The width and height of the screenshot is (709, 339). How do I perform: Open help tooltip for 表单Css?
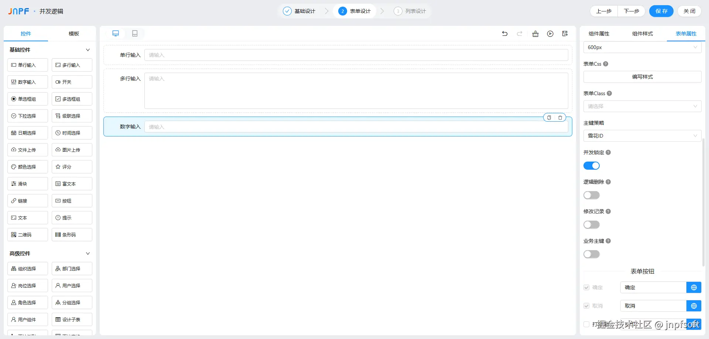click(606, 64)
